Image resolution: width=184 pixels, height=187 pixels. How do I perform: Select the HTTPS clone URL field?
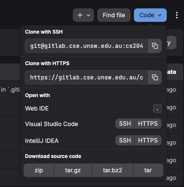click(87, 77)
